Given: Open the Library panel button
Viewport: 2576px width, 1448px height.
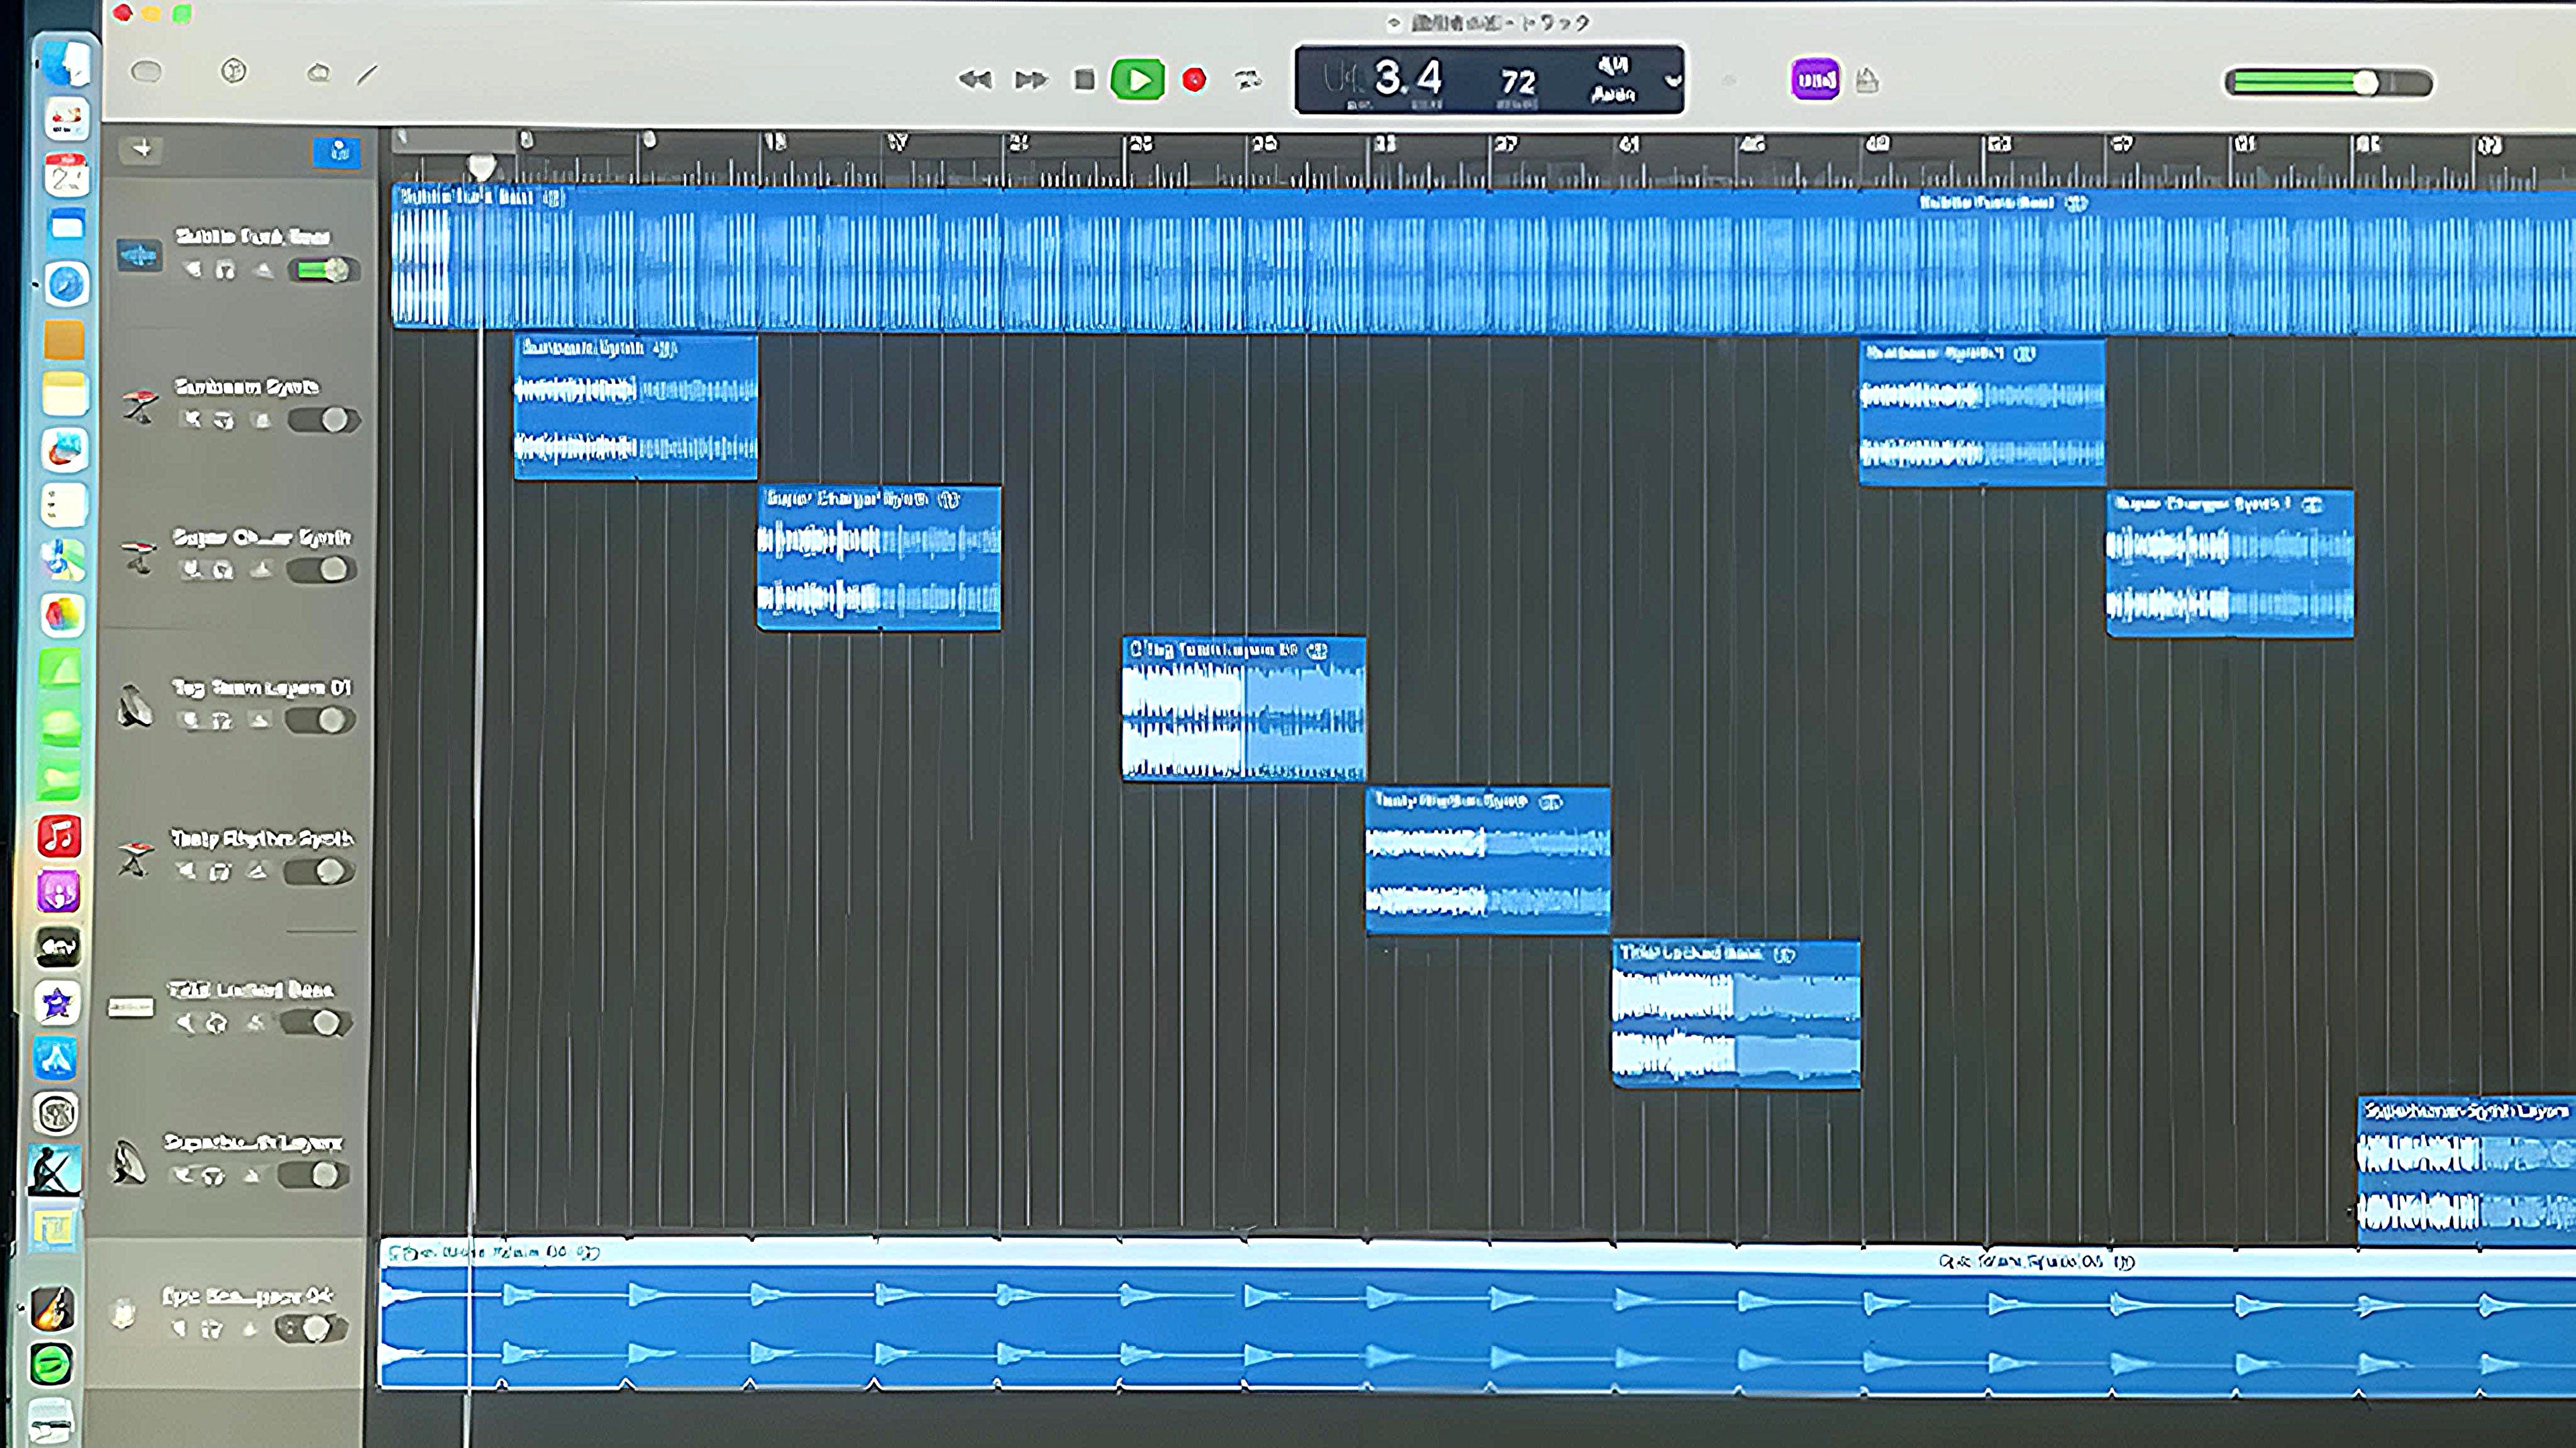Looking at the screenshot, I should pos(146,72).
